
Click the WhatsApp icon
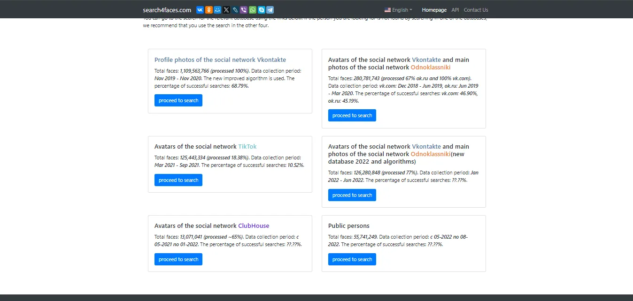point(252,9)
